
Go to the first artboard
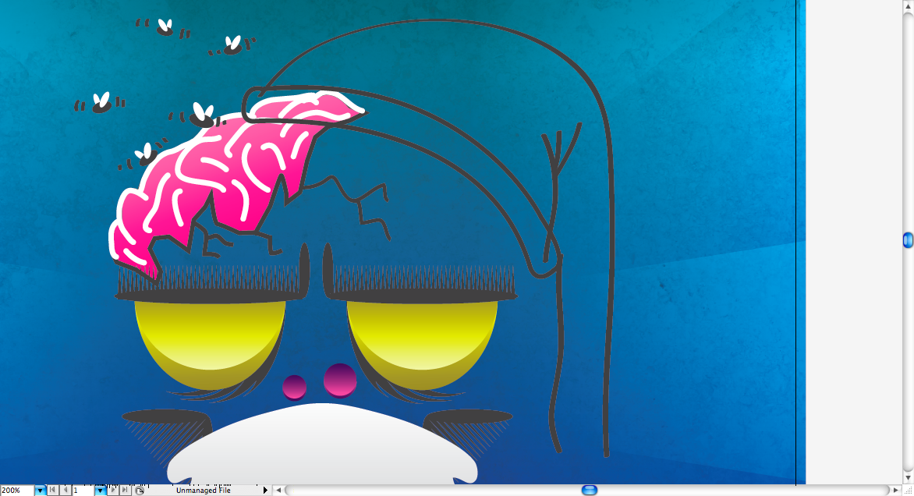point(52,491)
